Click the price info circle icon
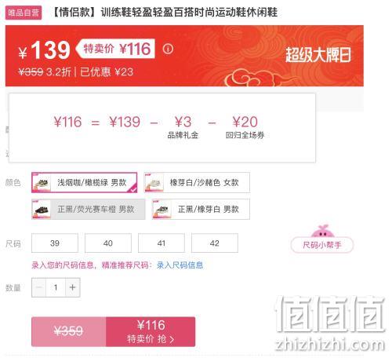The height and width of the screenshot is (358, 392). point(168,49)
